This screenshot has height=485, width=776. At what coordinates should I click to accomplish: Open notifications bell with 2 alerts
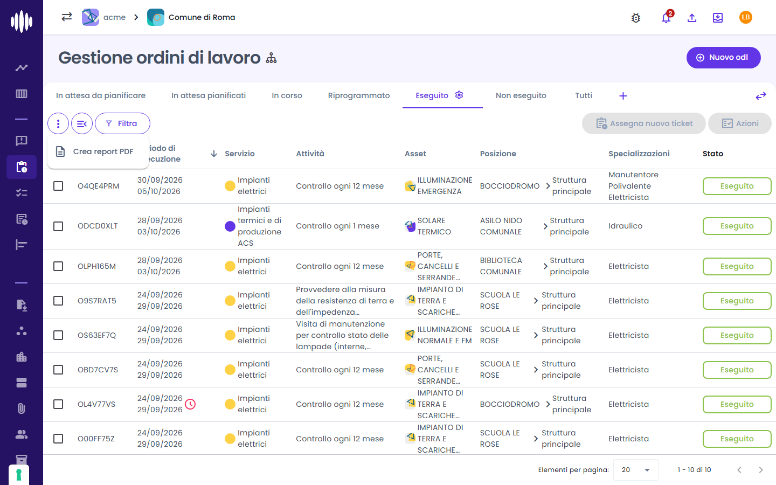pyautogui.click(x=666, y=17)
